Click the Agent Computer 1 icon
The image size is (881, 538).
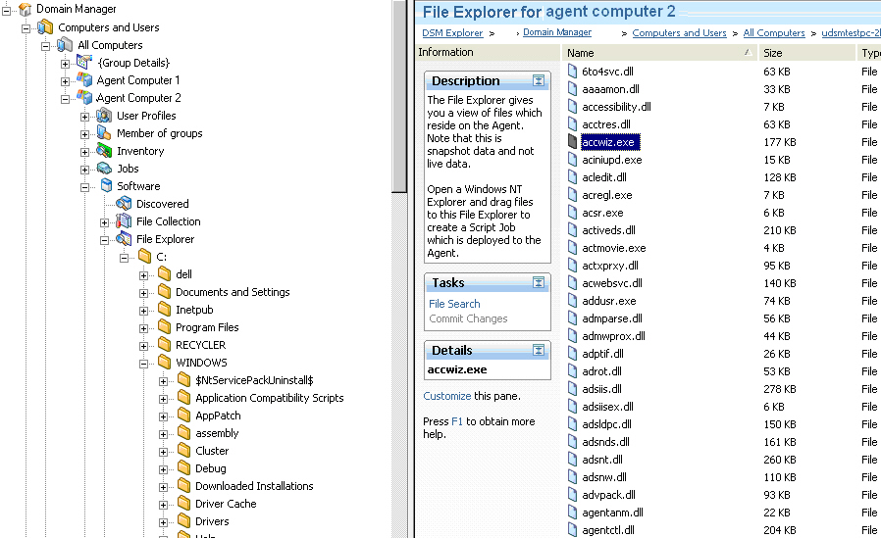click(x=84, y=79)
